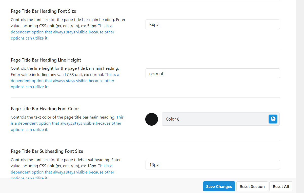
Task: Select the Page Title Bar Subheading Font Size label
Action: pyautogui.click(x=47, y=151)
